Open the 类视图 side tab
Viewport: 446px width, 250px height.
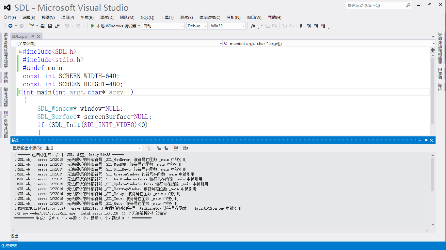(x=5, y=77)
